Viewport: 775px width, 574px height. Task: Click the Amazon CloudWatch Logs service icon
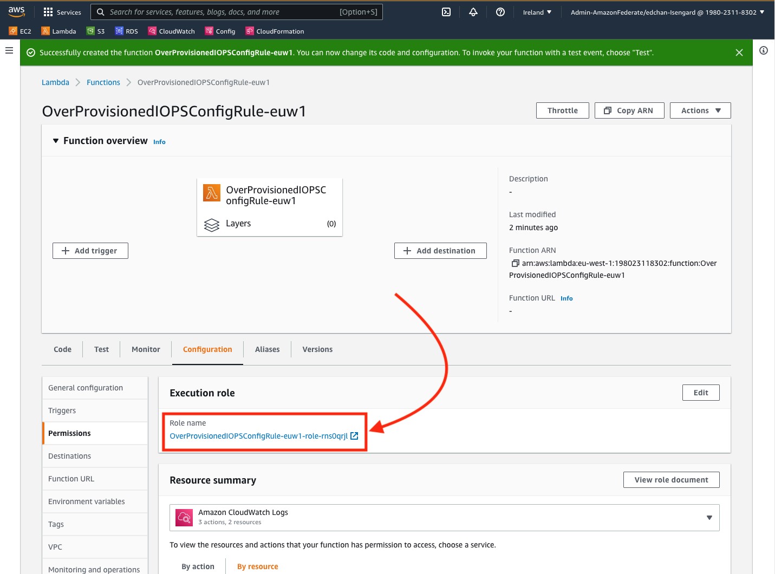[x=184, y=517]
